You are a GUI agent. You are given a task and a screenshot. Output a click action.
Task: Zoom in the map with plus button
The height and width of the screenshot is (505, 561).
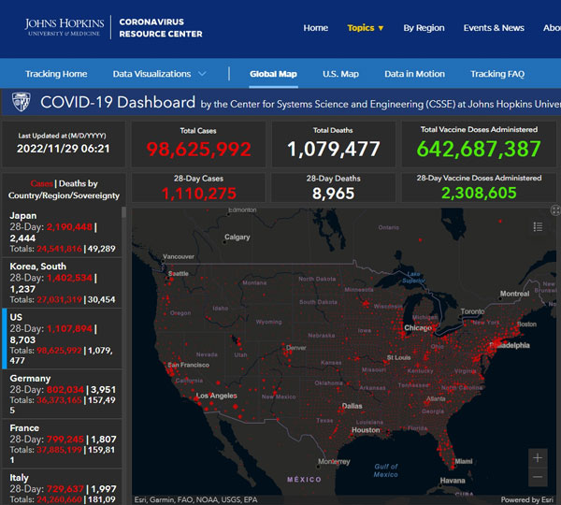pyautogui.click(x=538, y=457)
